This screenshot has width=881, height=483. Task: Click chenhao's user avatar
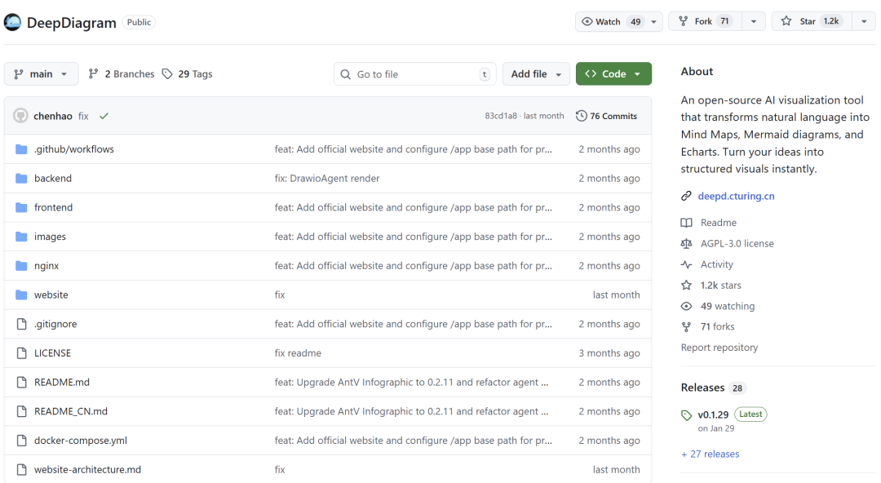[x=20, y=117]
